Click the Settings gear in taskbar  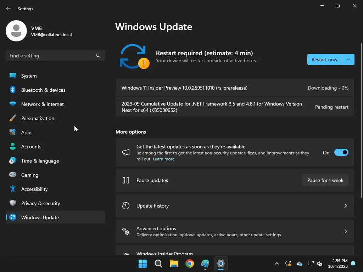221,263
